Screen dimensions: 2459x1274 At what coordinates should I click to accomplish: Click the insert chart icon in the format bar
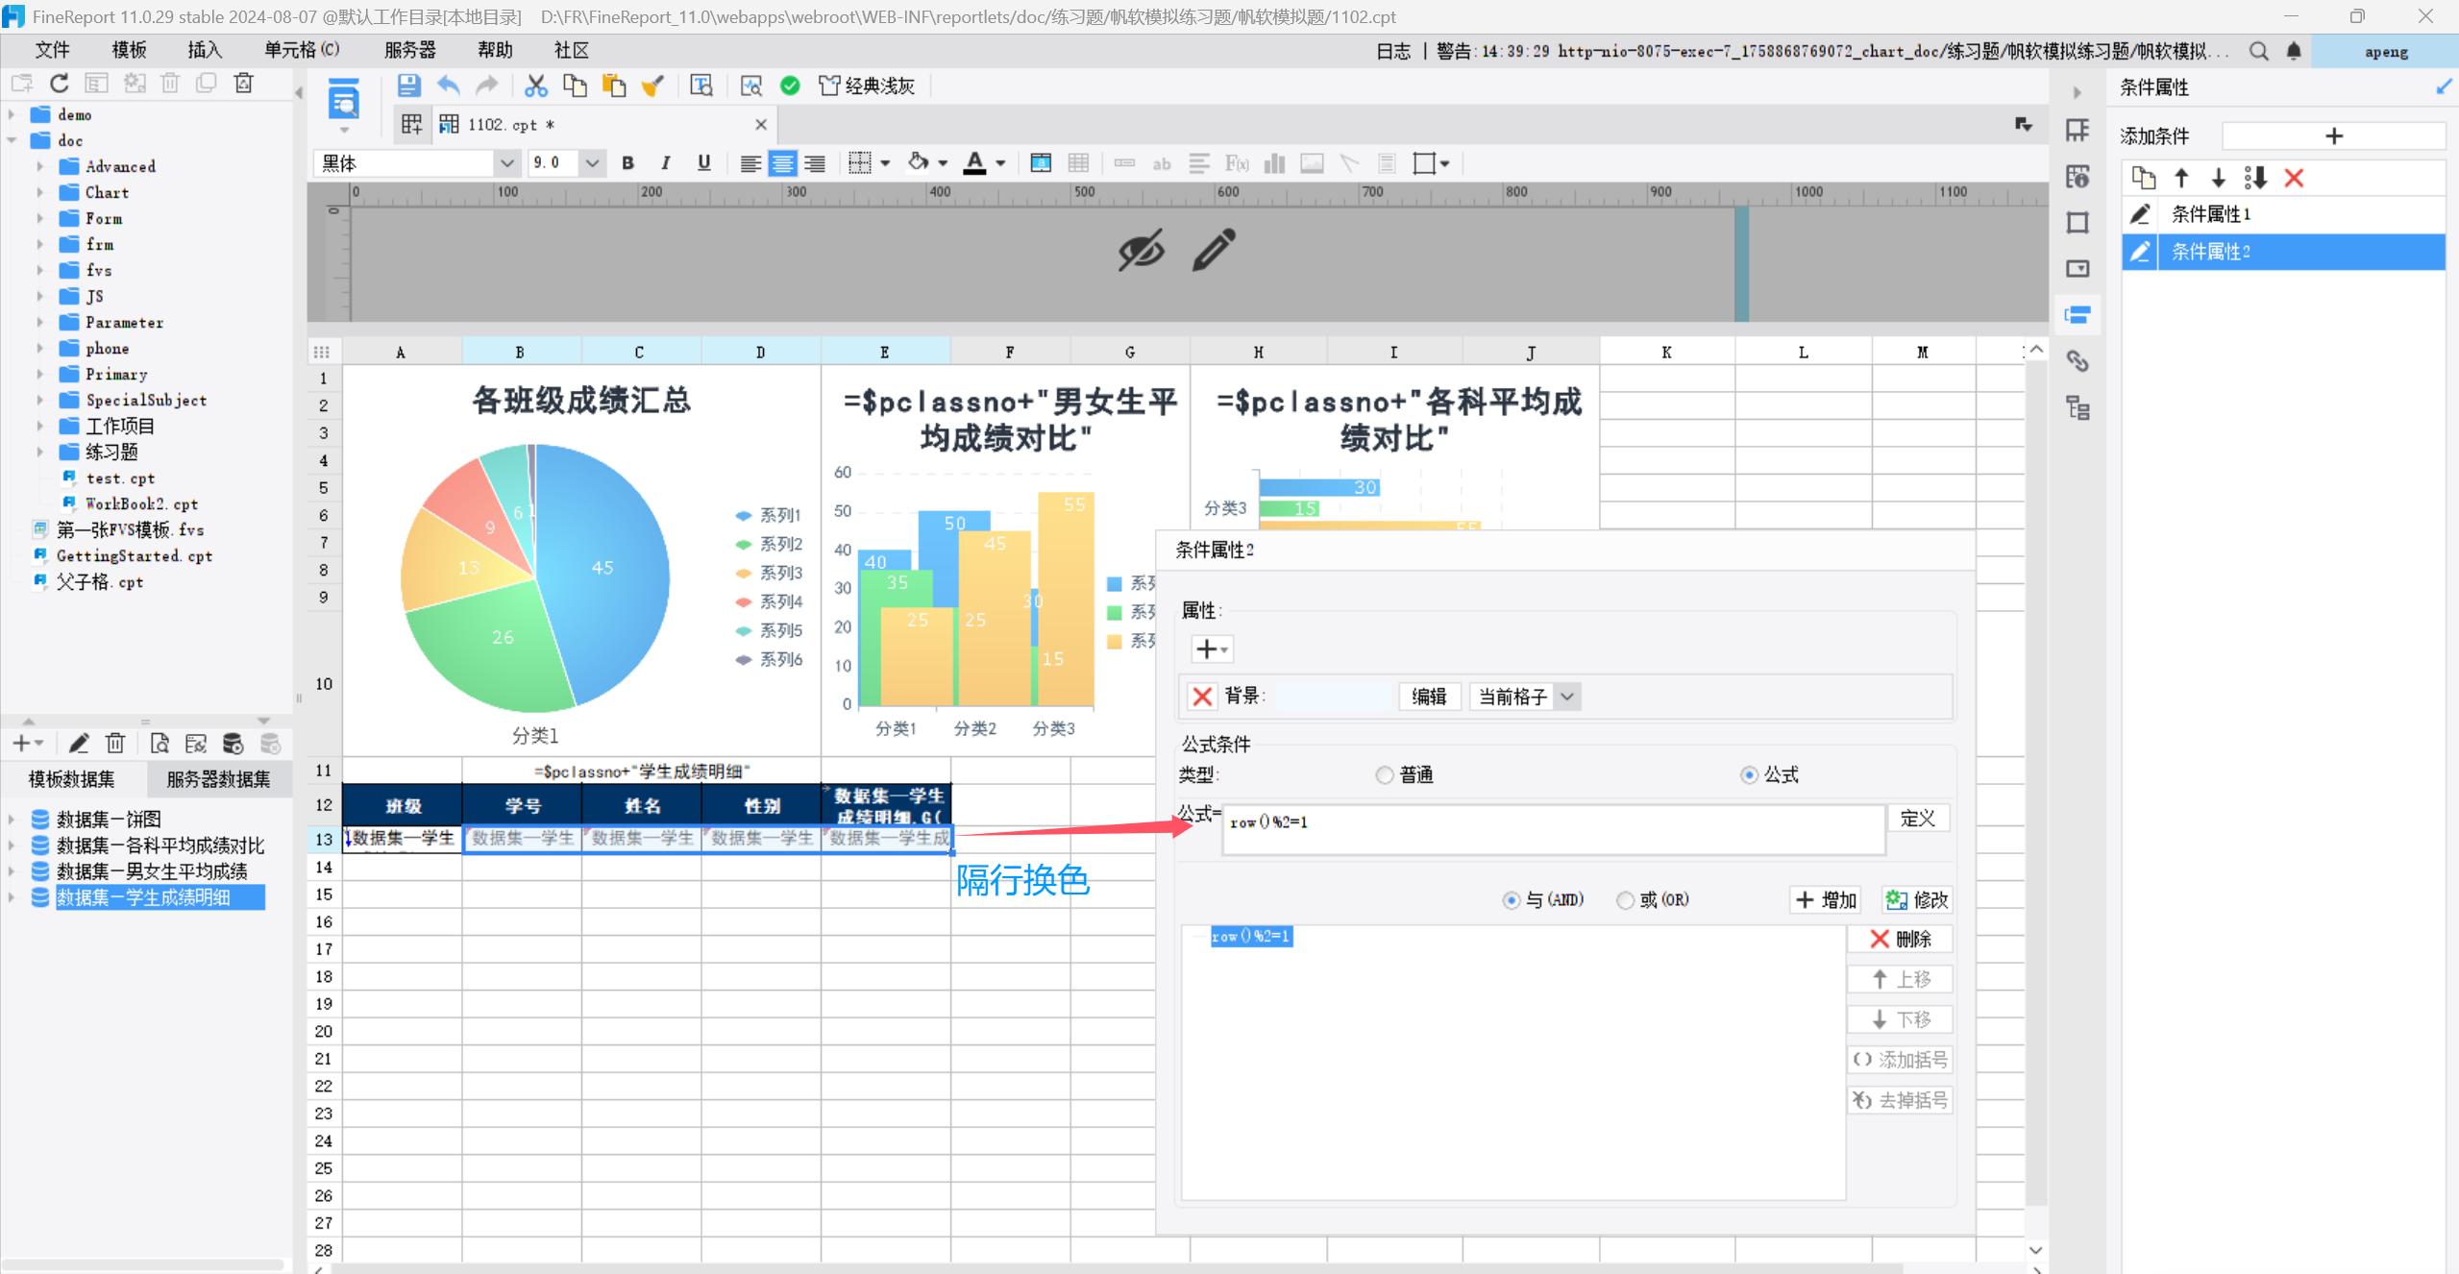tap(1274, 163)
